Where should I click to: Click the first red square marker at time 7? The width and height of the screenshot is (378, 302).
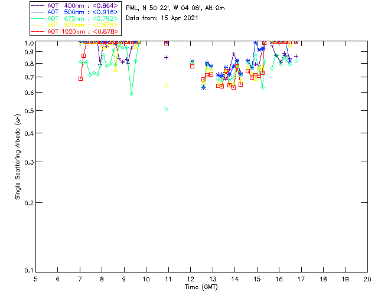[80, 78]
